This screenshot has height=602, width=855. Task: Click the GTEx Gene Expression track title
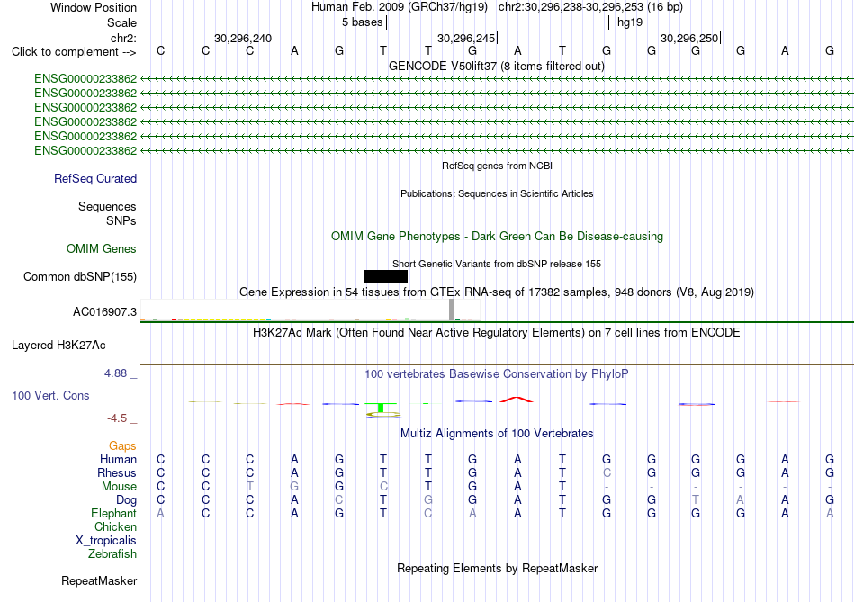pos(497,292)
